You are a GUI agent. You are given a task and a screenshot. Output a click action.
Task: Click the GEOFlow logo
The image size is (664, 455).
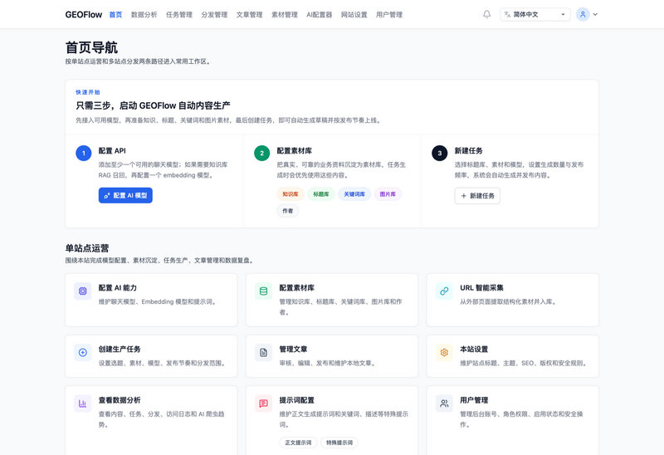(84, 14)
